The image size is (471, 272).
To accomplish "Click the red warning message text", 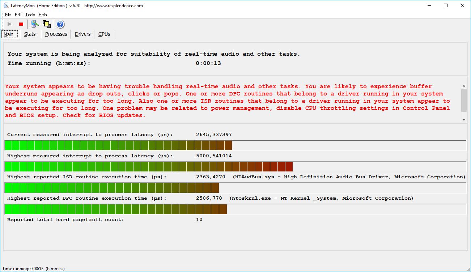I will click(228, 101).
